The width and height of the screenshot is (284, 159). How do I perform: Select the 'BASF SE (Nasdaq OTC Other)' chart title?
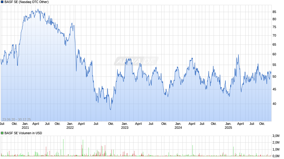(27, 2)
